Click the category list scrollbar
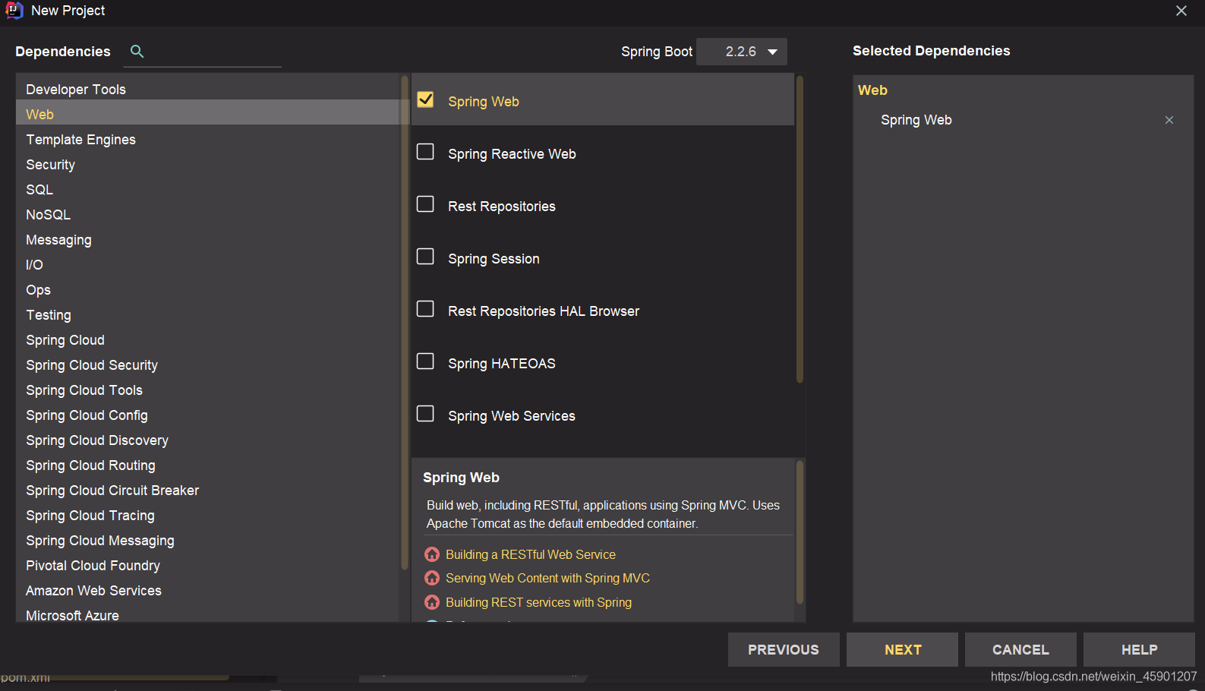Image resolution: width=1205 pixels, height=691 pixels. pos(404,323)
